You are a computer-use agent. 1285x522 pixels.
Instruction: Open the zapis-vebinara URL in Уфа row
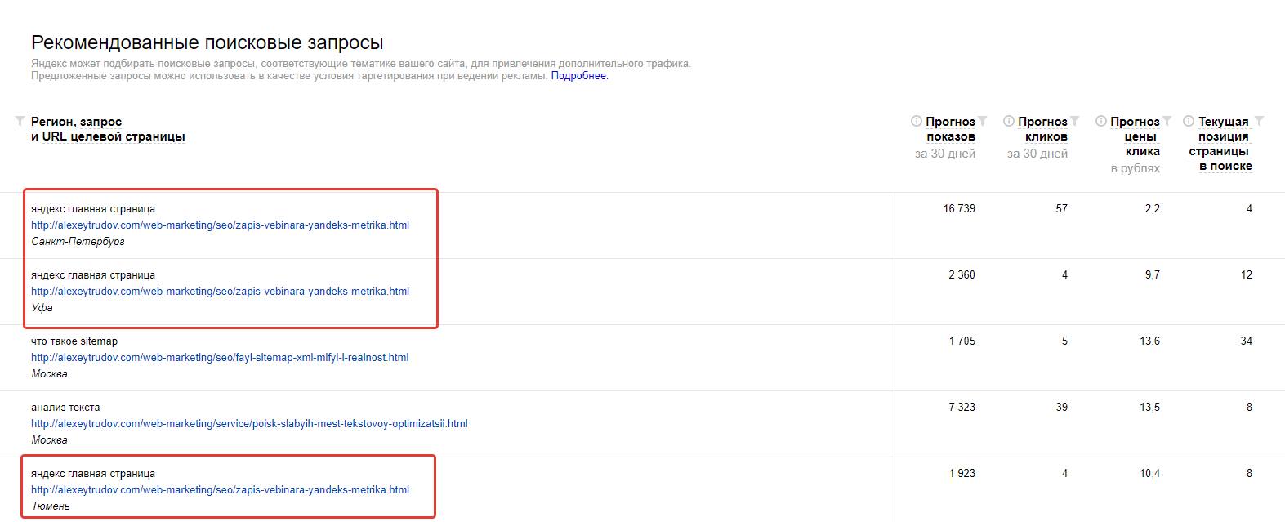coord(220,292)
